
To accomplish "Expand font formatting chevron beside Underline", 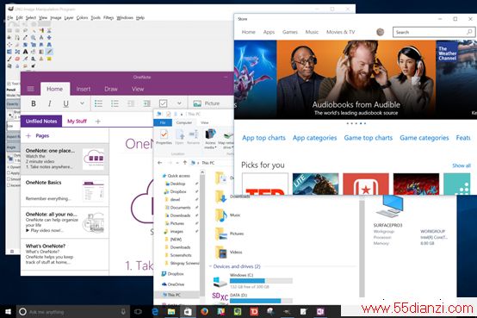I will point(82,103).
